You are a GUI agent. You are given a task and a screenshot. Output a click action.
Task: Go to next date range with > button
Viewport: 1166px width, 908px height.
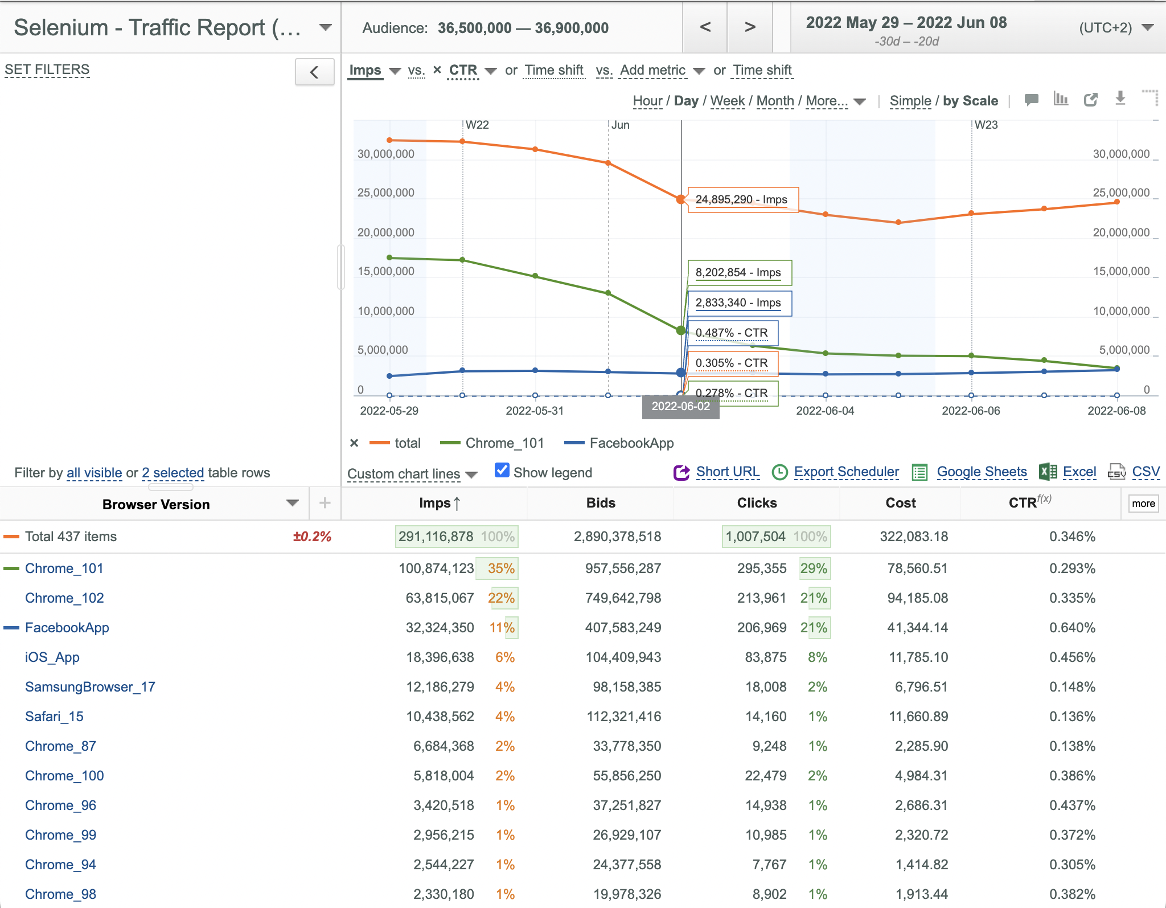750,27
